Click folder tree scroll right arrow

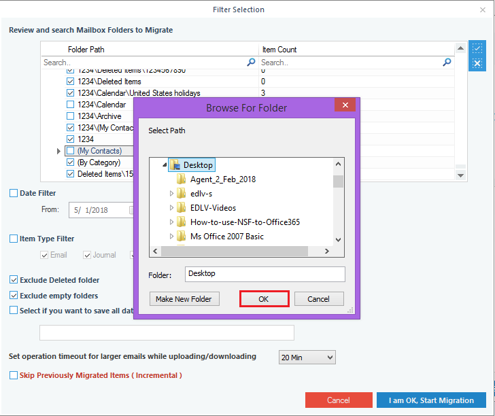point(327,252)
